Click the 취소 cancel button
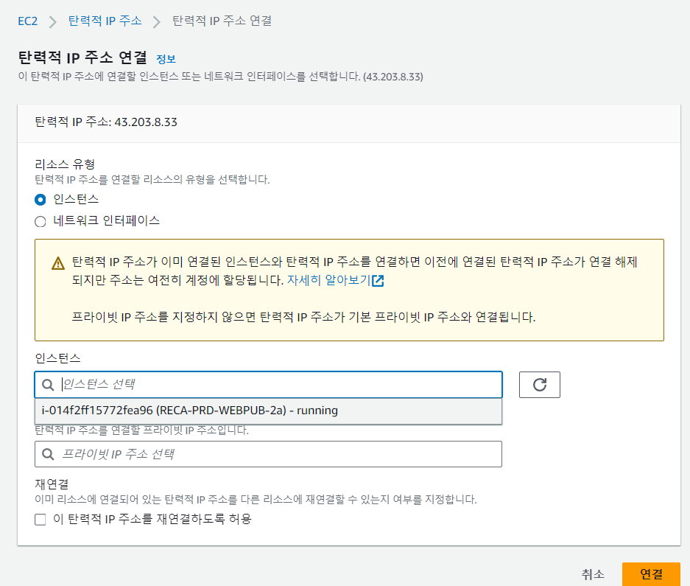 [x=593, y=574]
